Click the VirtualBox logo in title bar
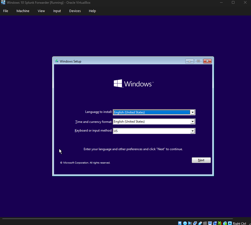 click(3, 2)
